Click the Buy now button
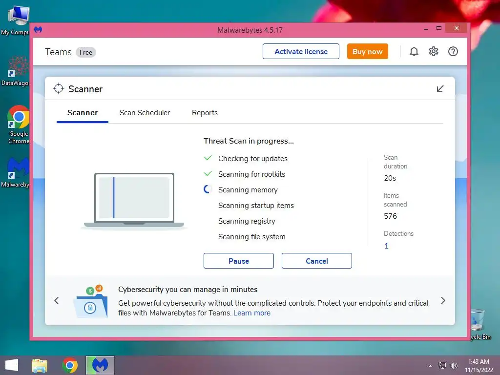Screen dimensions: 500x375 [367, 51]
